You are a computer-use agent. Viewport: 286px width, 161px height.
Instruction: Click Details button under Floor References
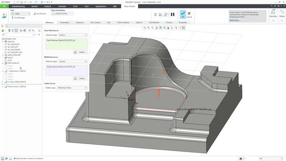tap(82, 52)
